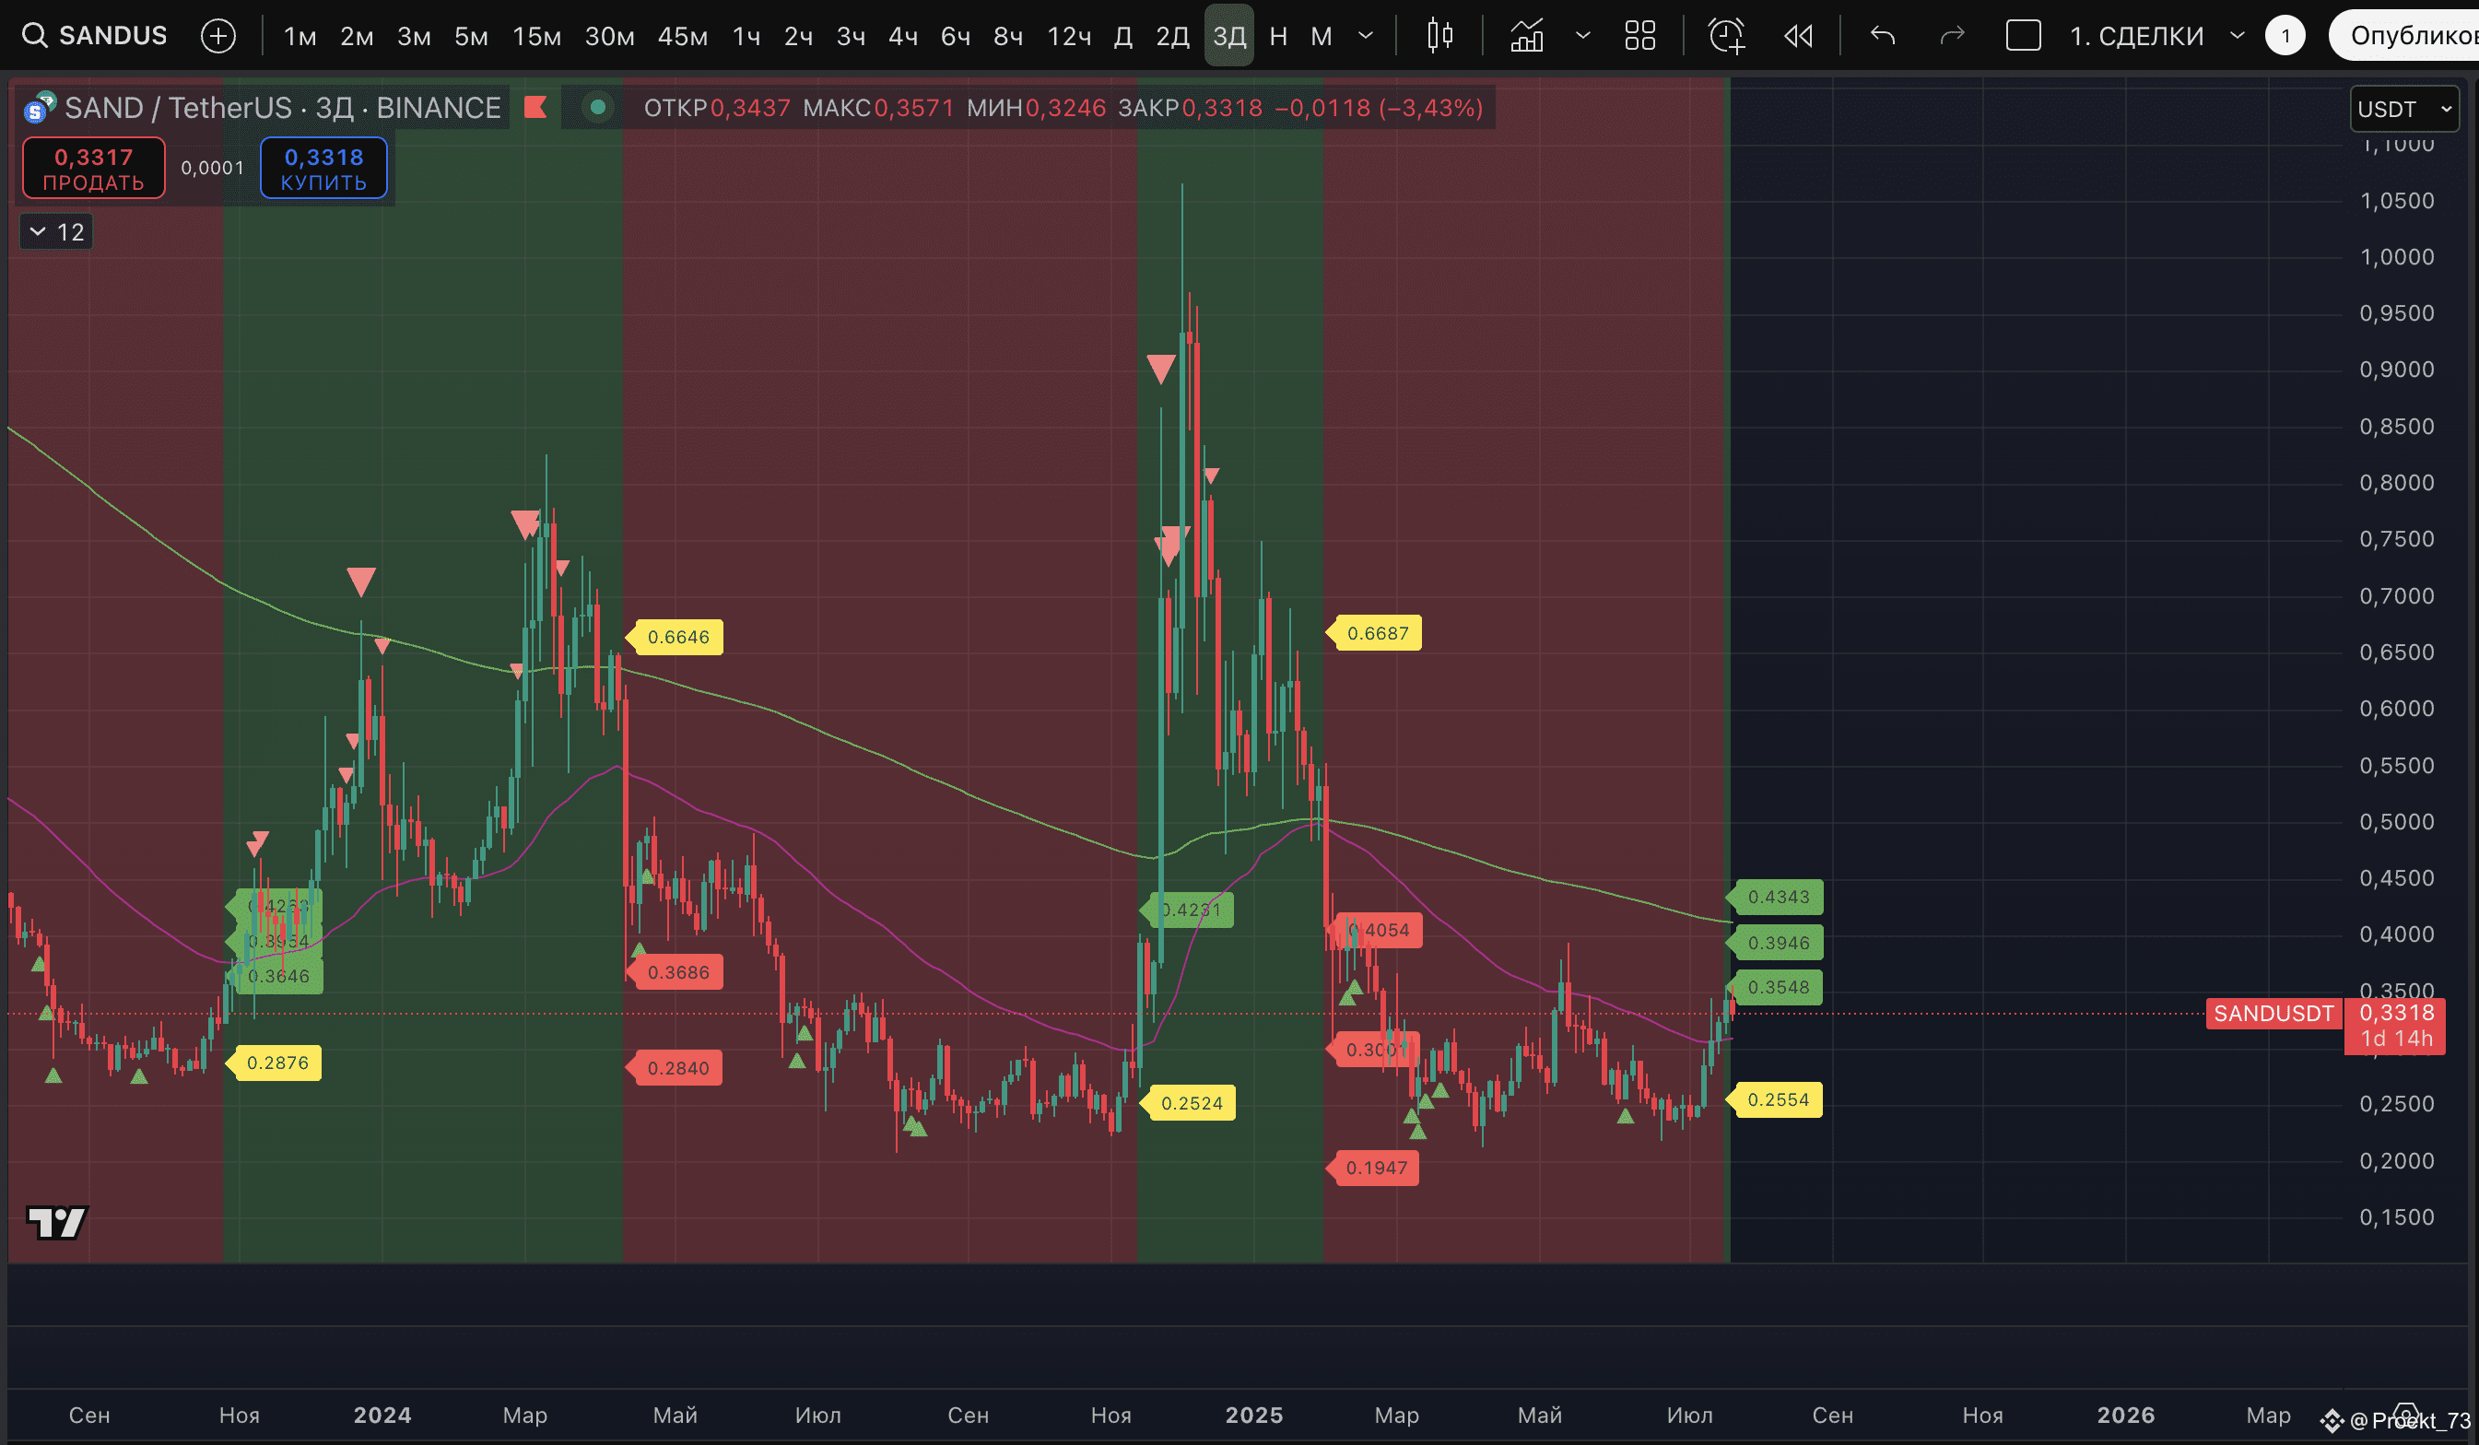Click the yellow 0.2876 price label

276,1063
